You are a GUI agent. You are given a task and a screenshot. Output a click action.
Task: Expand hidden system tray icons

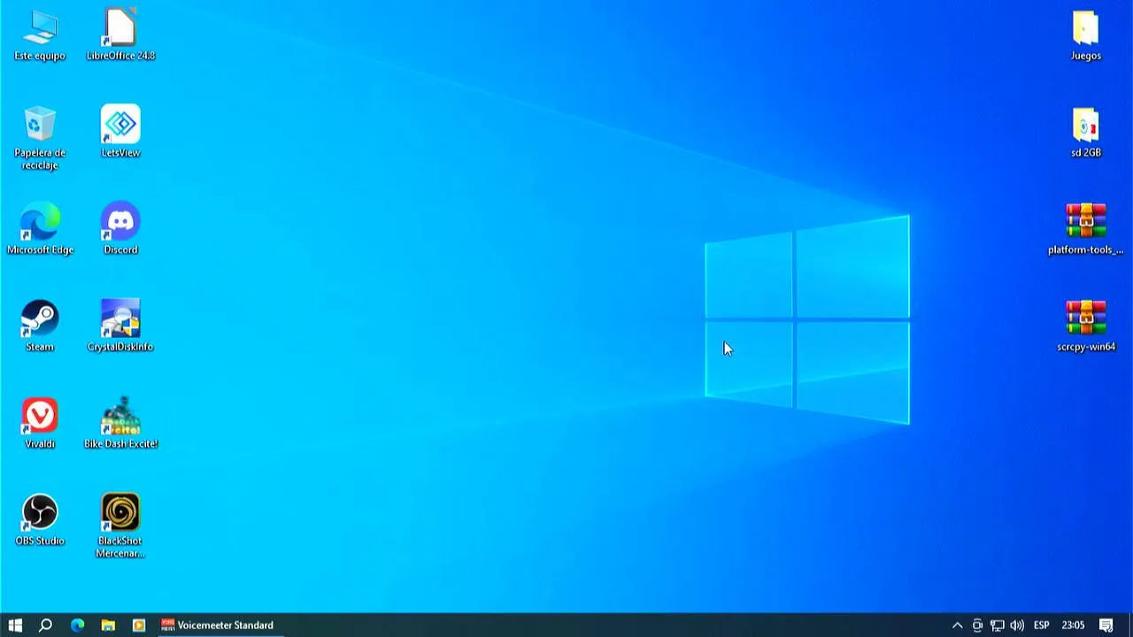(x=957, y=625)
